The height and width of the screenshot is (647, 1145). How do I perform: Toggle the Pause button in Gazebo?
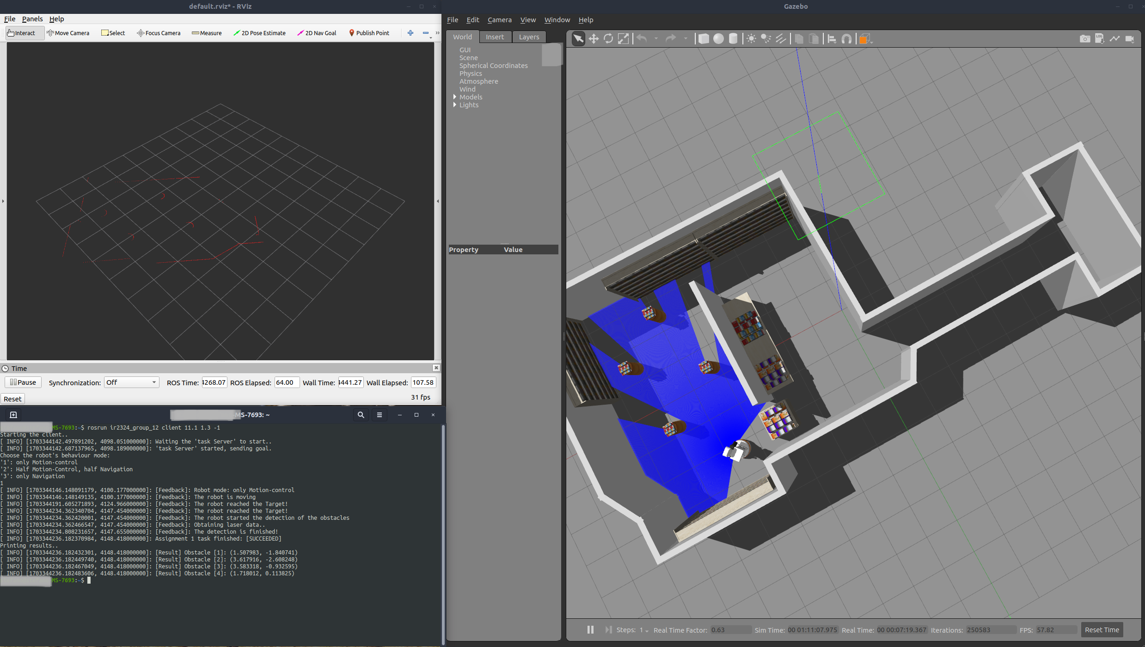pyautogui.click(x=591, y=630)
